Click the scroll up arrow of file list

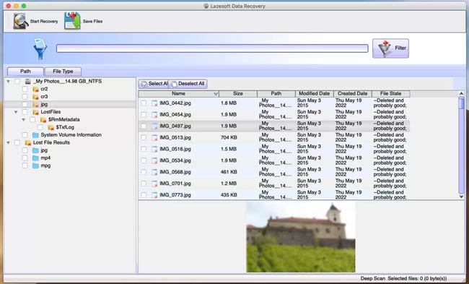click(x=461, y=94)
